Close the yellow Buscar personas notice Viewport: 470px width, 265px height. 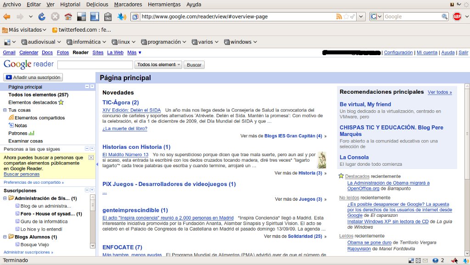(x=91, y=158)
